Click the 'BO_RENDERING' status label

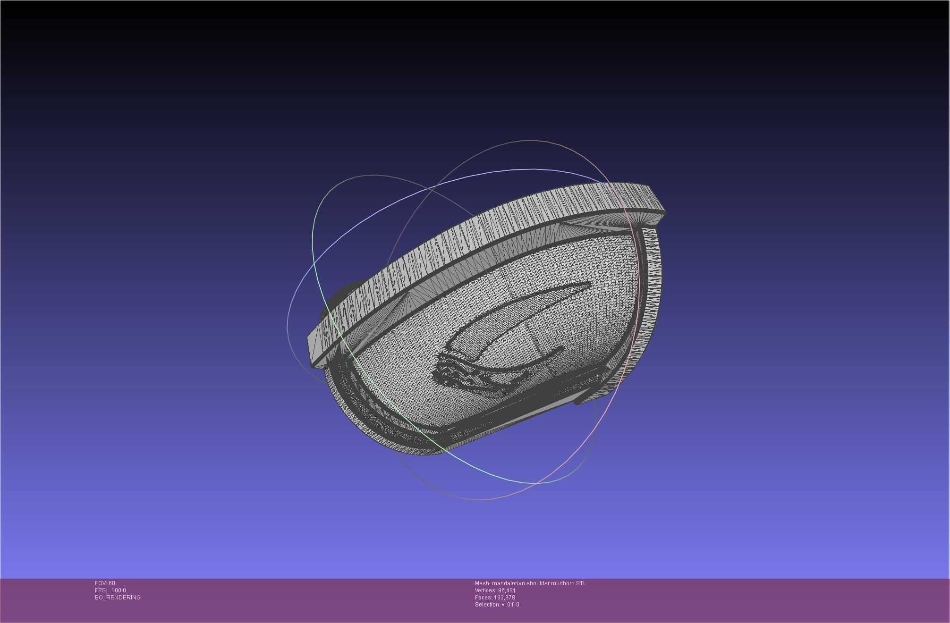point(118,598)
